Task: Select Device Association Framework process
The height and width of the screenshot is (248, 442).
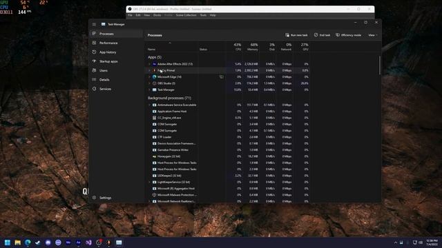Action: click(228, 144)
